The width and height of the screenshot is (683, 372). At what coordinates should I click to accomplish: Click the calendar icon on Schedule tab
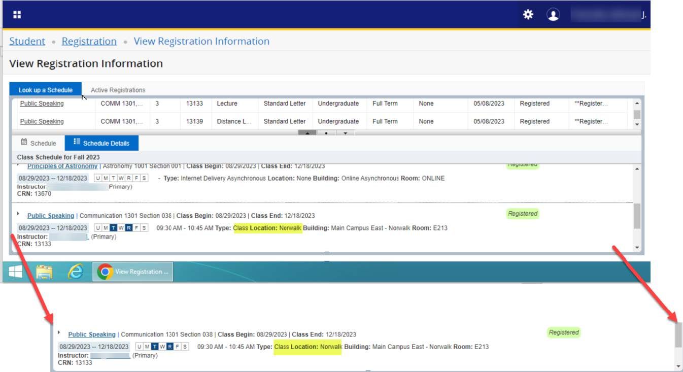click(24, 143)
